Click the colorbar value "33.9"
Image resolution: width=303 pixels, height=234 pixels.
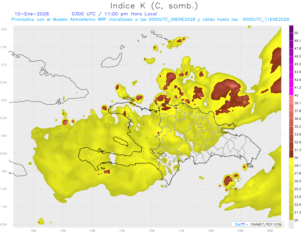[x=298, y=134]
